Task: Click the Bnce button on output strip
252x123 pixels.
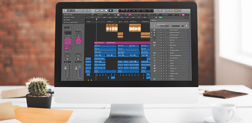Action: tap(80, 78)
